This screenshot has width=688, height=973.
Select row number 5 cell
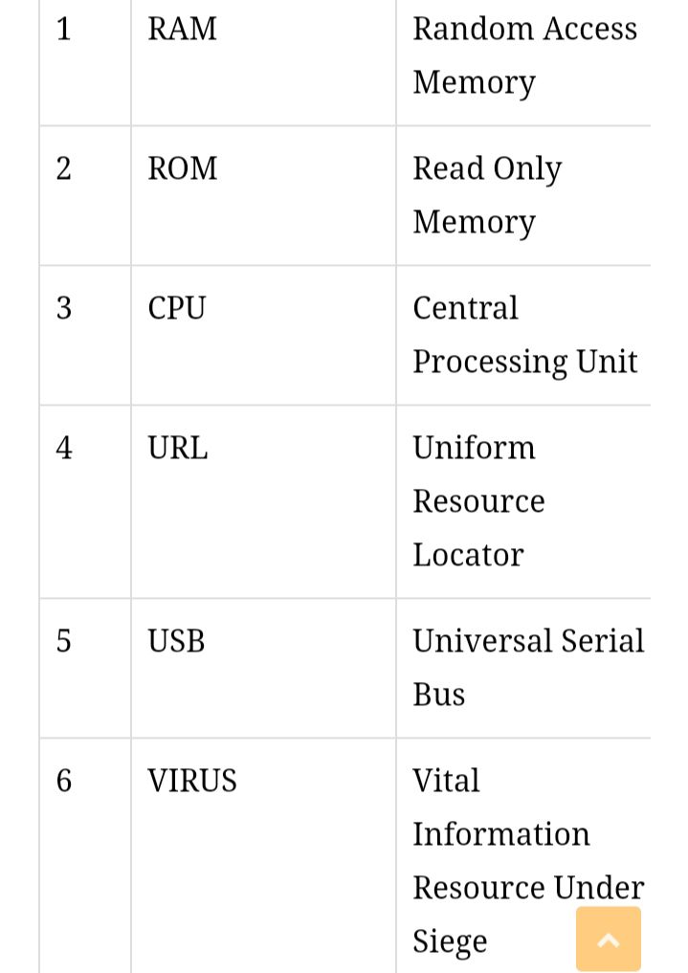point(64,641)
